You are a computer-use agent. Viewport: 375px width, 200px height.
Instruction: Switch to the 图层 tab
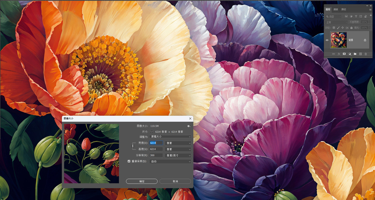328,10
